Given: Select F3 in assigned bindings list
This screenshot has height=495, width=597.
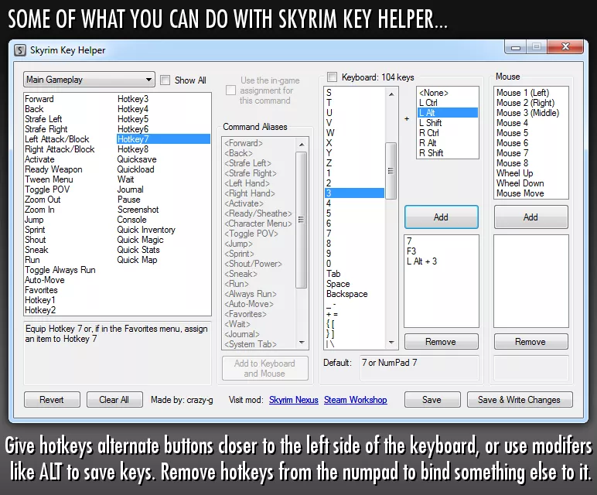Looking at the screenshot, I should click(411, 251).
